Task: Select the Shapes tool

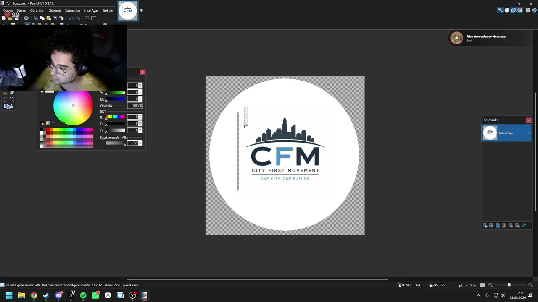Action: pyautogui.click(x=8, y=106)
